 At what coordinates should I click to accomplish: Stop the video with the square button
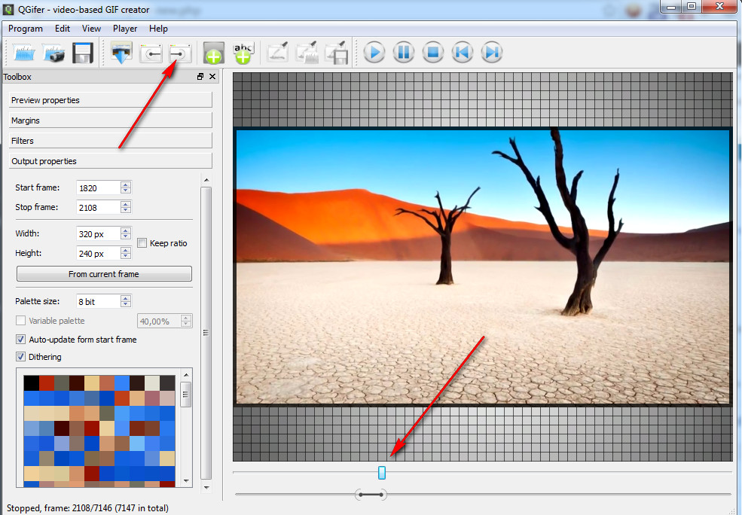[x=432, y=53]
